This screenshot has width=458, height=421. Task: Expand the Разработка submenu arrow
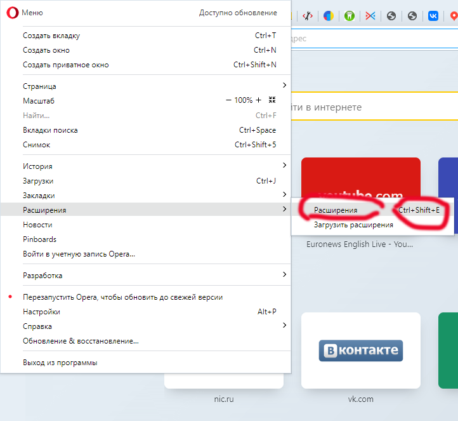[284, 274]
